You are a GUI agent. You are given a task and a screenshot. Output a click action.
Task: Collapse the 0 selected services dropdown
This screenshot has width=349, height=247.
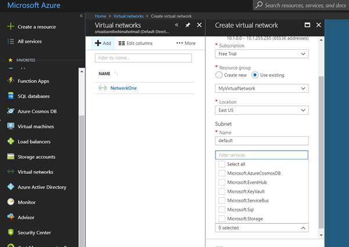pyautogui.click(x=262, y=228)
